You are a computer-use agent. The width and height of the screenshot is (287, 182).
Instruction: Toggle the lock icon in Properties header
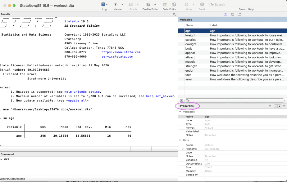point(270,106)
